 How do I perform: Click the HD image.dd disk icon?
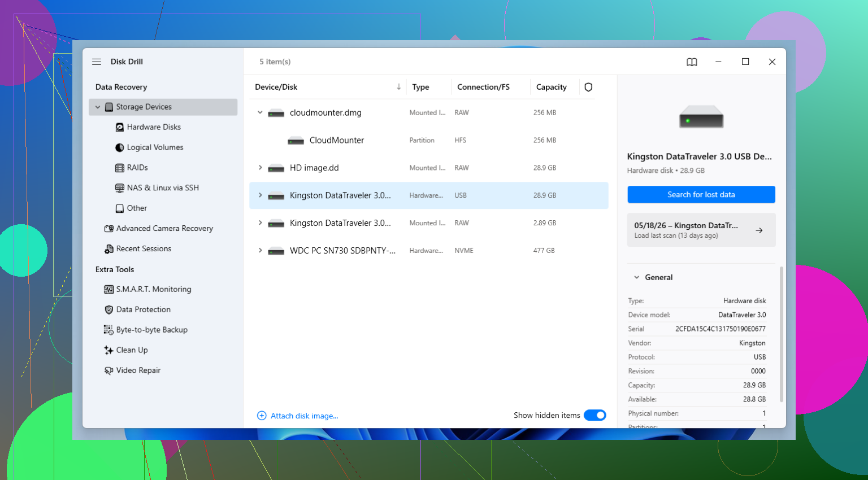[x=276, y=168]
